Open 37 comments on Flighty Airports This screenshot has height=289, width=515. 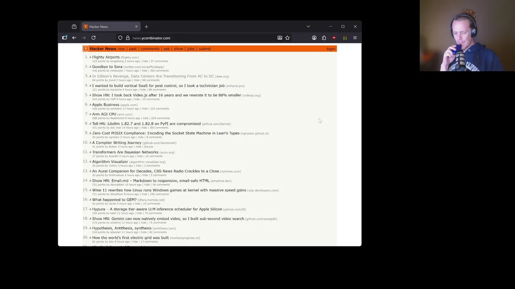(159, 61)
